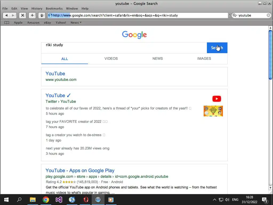The width and height of the screenshot is (273, 205).
Task: Open the Help menu
Action: 85,9
